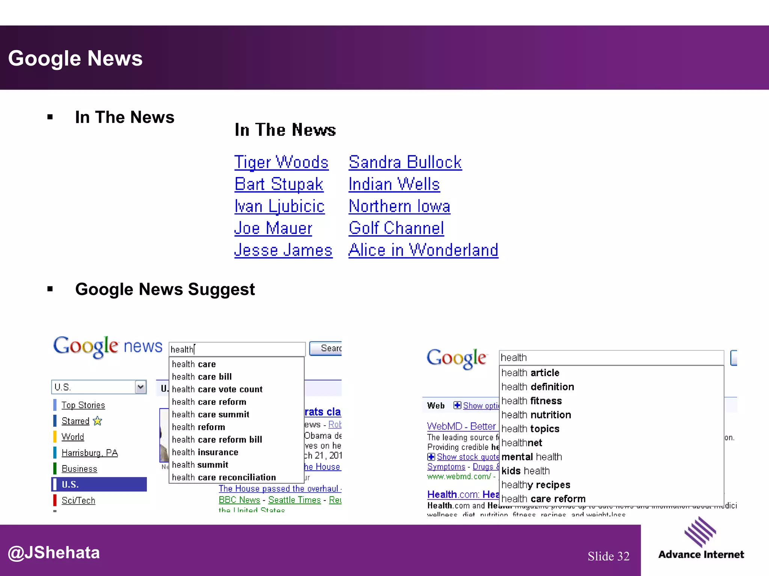Select the Northern Iowa link
The width and height of the screenshot is (769, 576).
click(399, 206)
